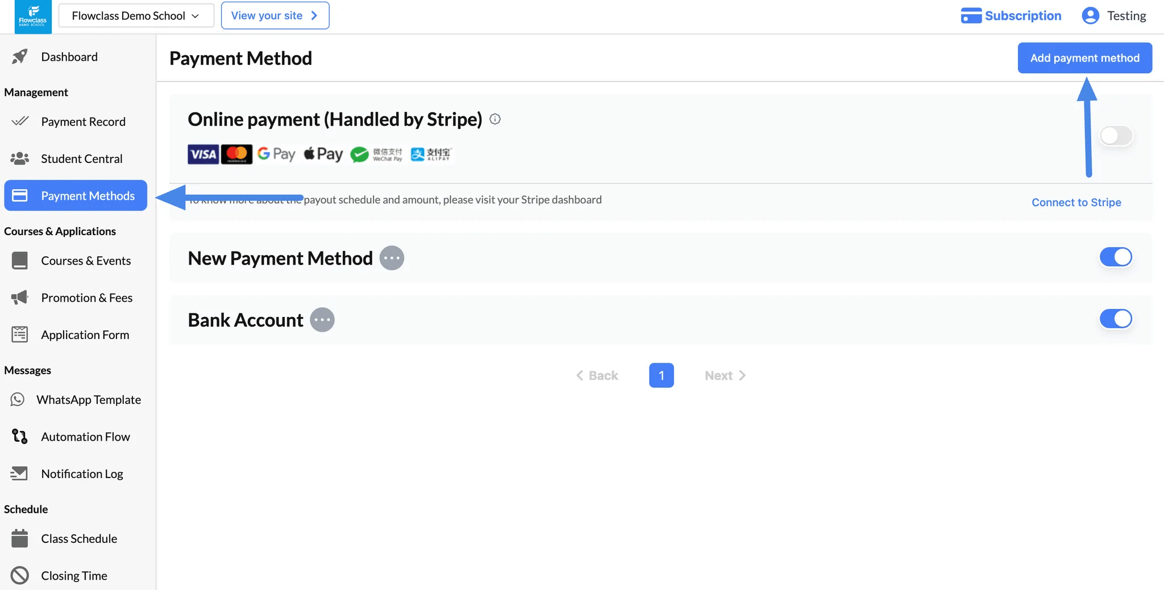The height and width of the screenshot is (590, 1164).
Task: Click the info icon next to Online payment
Action: pyautogui.click(x=495, y=119)
